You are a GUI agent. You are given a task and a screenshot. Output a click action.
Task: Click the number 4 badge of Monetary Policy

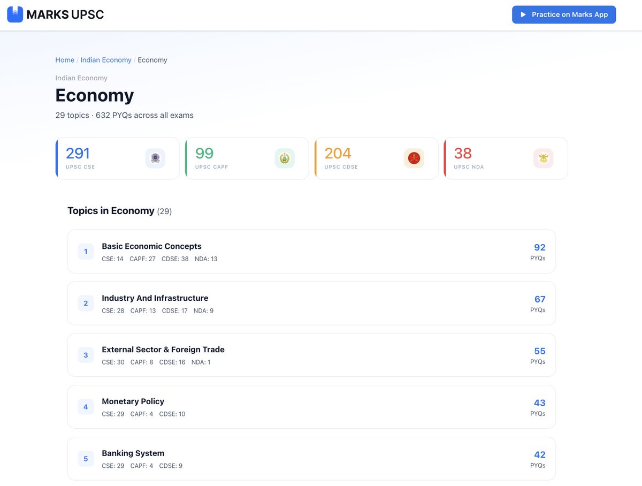tap(86, 407)
